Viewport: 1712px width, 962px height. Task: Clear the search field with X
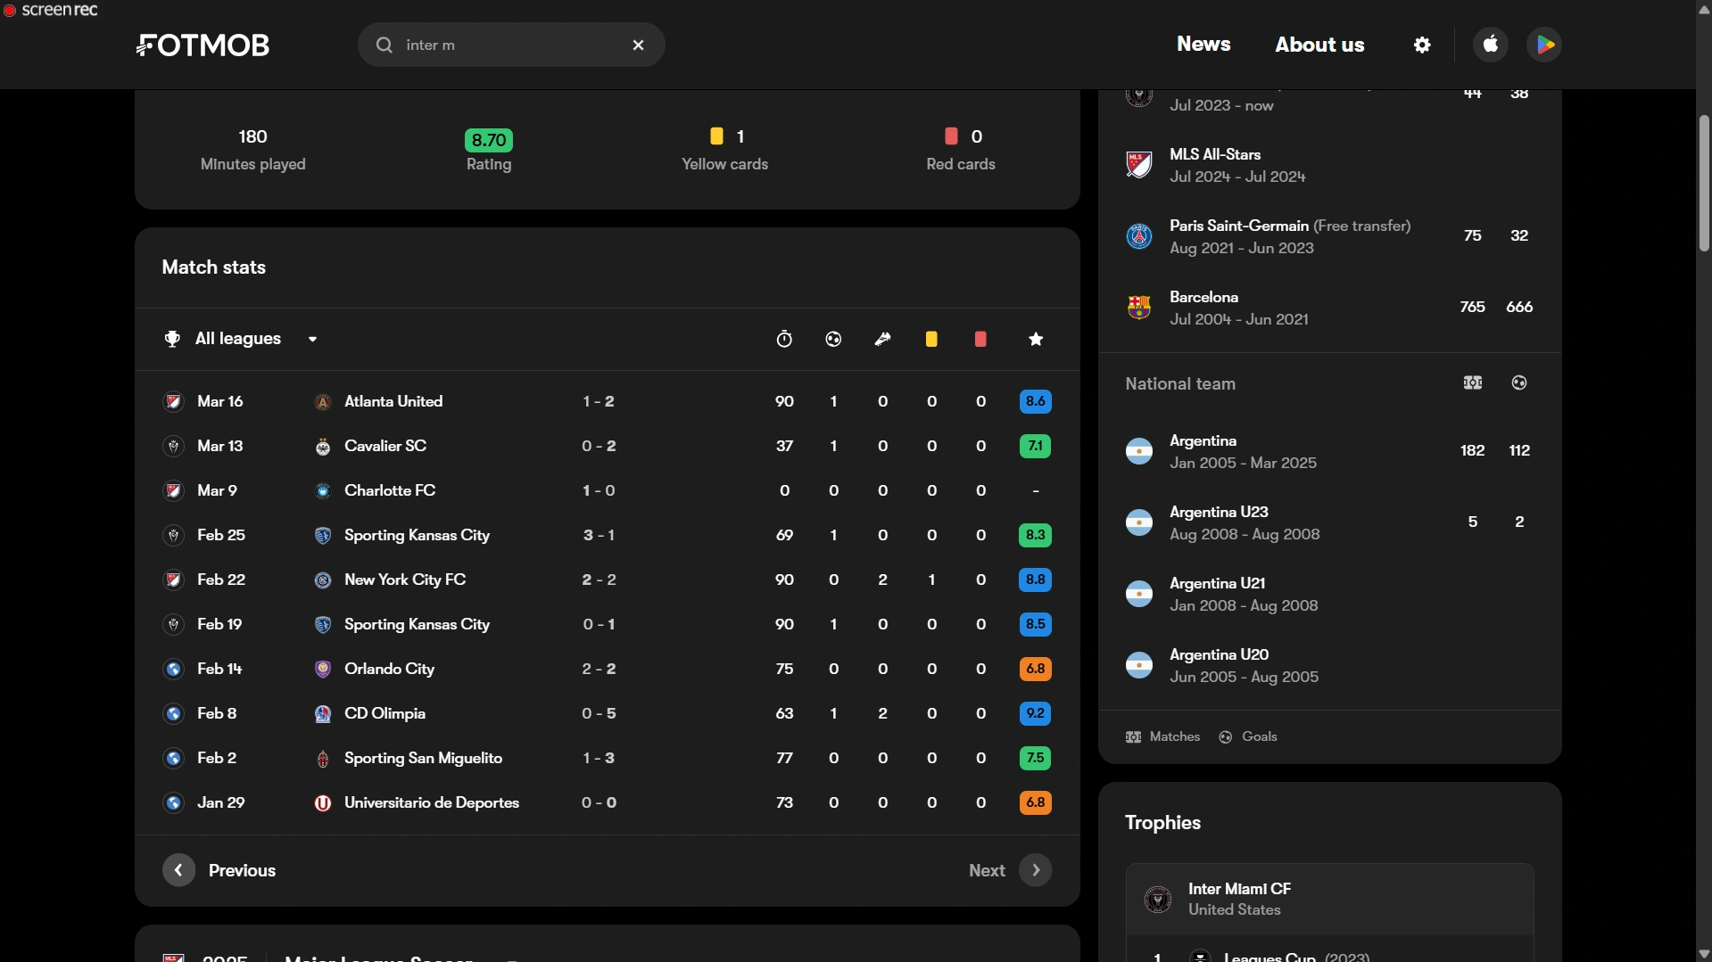tap(638, 45)
